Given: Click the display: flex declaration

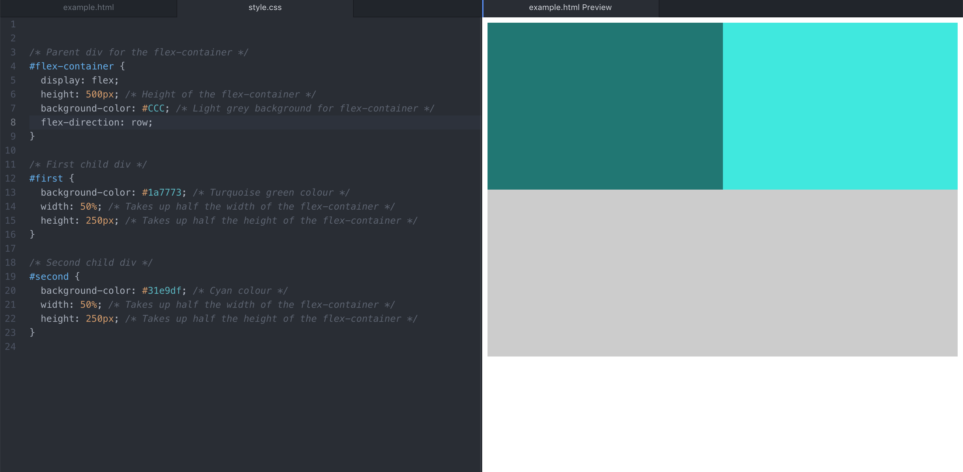Looking at the screenshot, I should coord(80,80).
